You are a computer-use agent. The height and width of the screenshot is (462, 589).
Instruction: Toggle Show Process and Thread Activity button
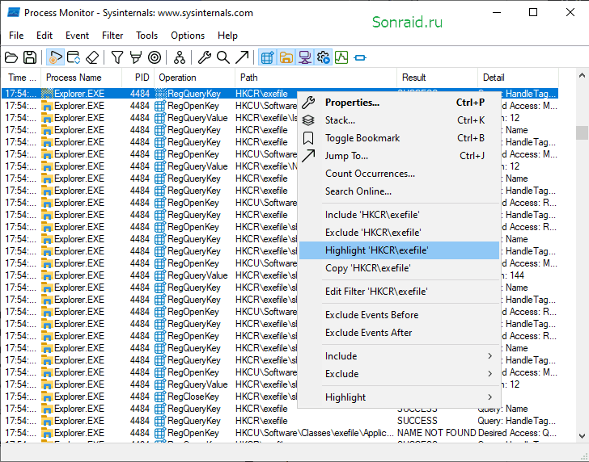tap(323, 57)
